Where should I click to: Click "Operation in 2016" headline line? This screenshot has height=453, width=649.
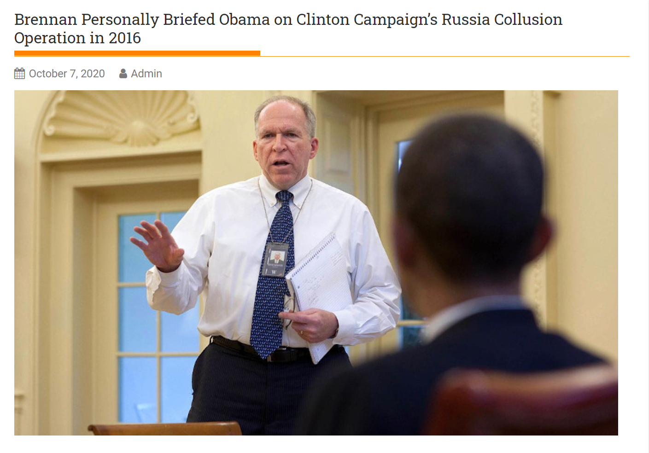click(77, 38)
